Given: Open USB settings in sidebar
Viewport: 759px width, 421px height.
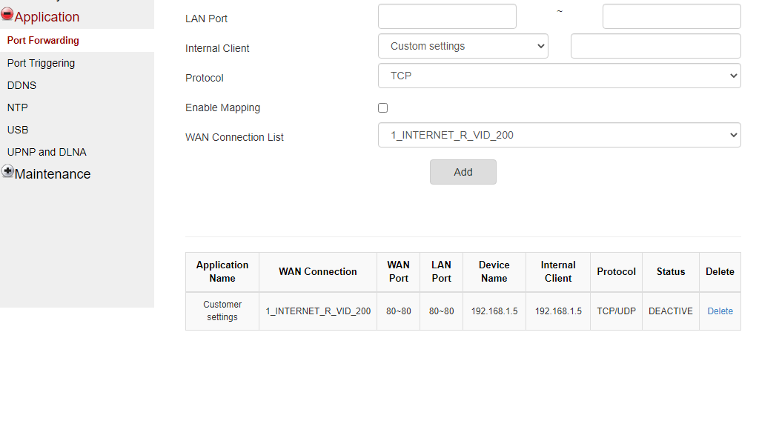Looking at the screenshot, I should pos(18,130).
